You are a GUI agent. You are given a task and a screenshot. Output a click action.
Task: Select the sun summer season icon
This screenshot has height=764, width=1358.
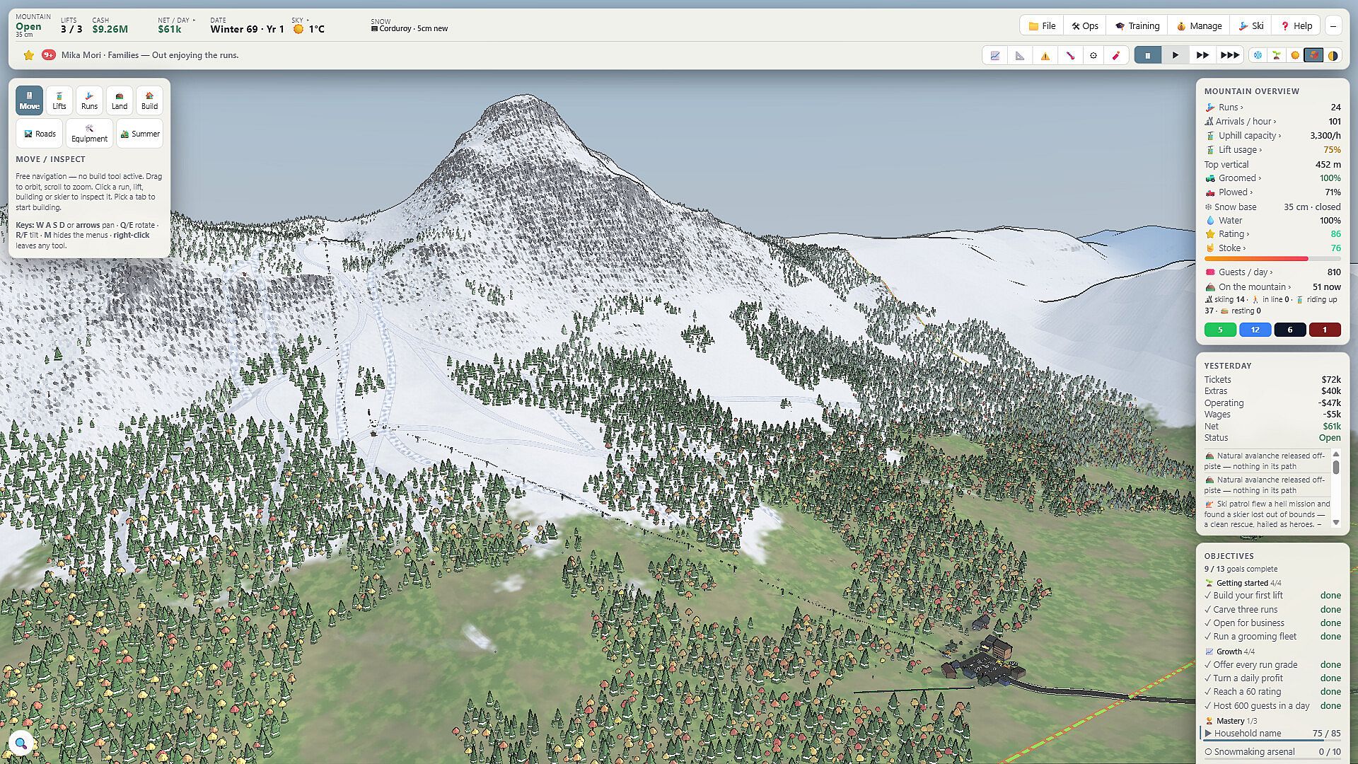pyautogui.click(x=1295, y=55)
